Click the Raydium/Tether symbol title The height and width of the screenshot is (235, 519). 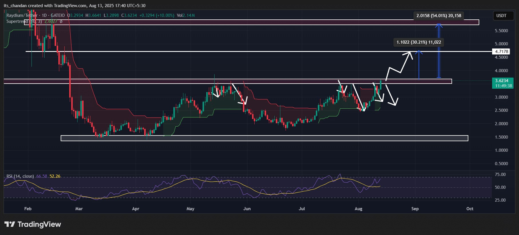coord(22,15)
